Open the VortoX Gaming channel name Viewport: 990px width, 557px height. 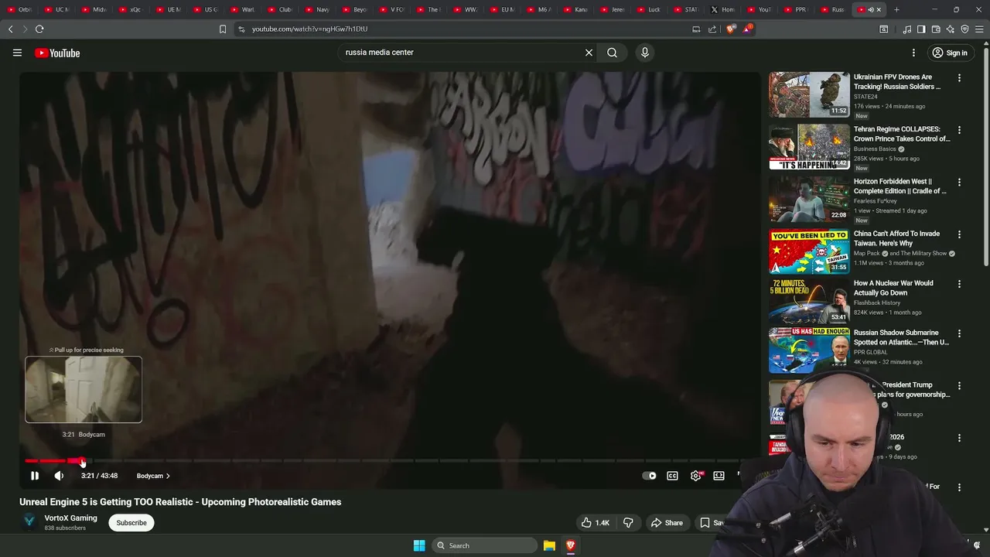click(71, 518)
